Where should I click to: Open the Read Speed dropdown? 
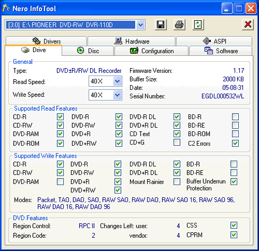coord(117,81)
